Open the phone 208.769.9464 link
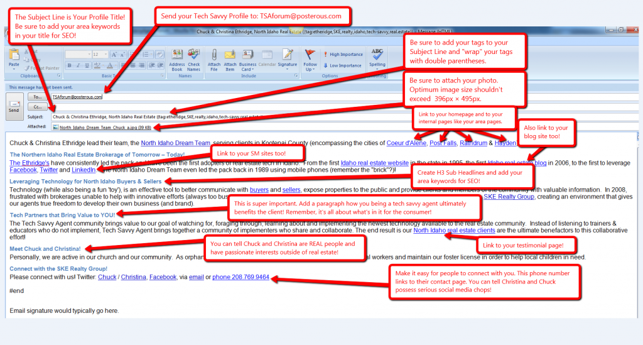Screen dimensions: 643x345 click(240, 277)
